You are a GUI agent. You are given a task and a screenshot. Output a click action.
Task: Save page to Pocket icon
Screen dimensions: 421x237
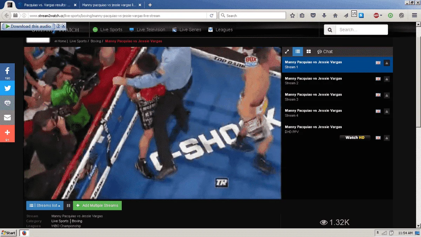[313, 15]
